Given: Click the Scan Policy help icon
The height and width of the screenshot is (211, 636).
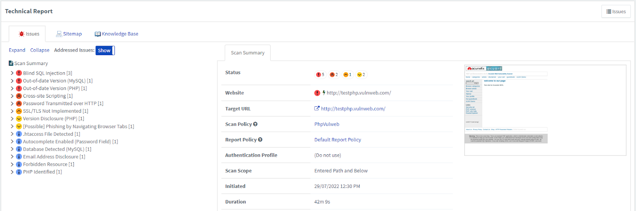Looking at the screenshot, I should click(x=255, y=124).
